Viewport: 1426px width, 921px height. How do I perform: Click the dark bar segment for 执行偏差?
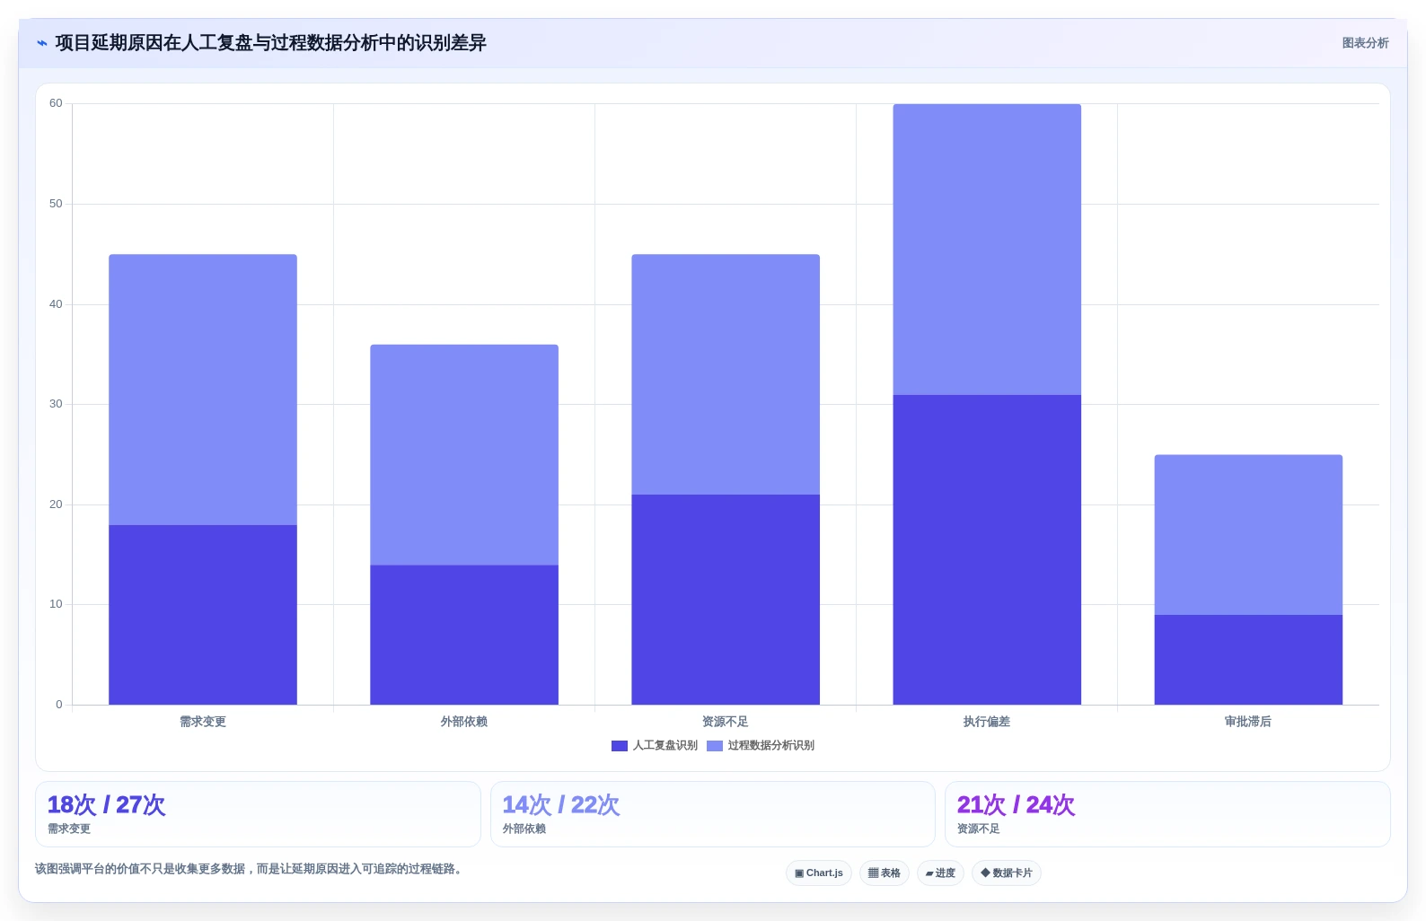(x=987, y=549)
